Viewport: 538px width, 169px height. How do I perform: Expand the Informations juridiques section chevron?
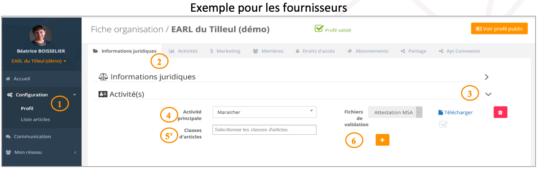click(487, 77)
